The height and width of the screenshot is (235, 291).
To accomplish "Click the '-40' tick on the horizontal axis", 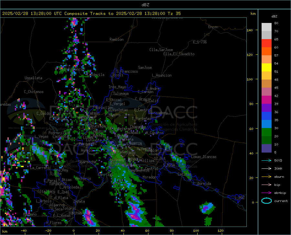I will point(23,231).
